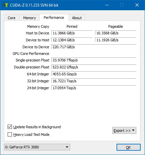This screenshot has width=145, height=155.
Task: Click 24-bit Integer value 17.0954 Tiop/s
Action: click(x=94, y=88)
